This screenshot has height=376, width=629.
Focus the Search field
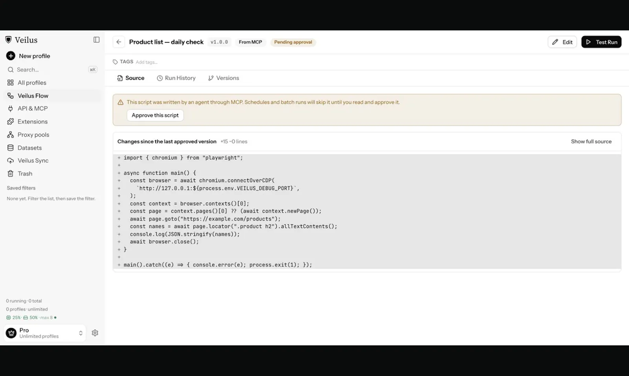(52, 70)
